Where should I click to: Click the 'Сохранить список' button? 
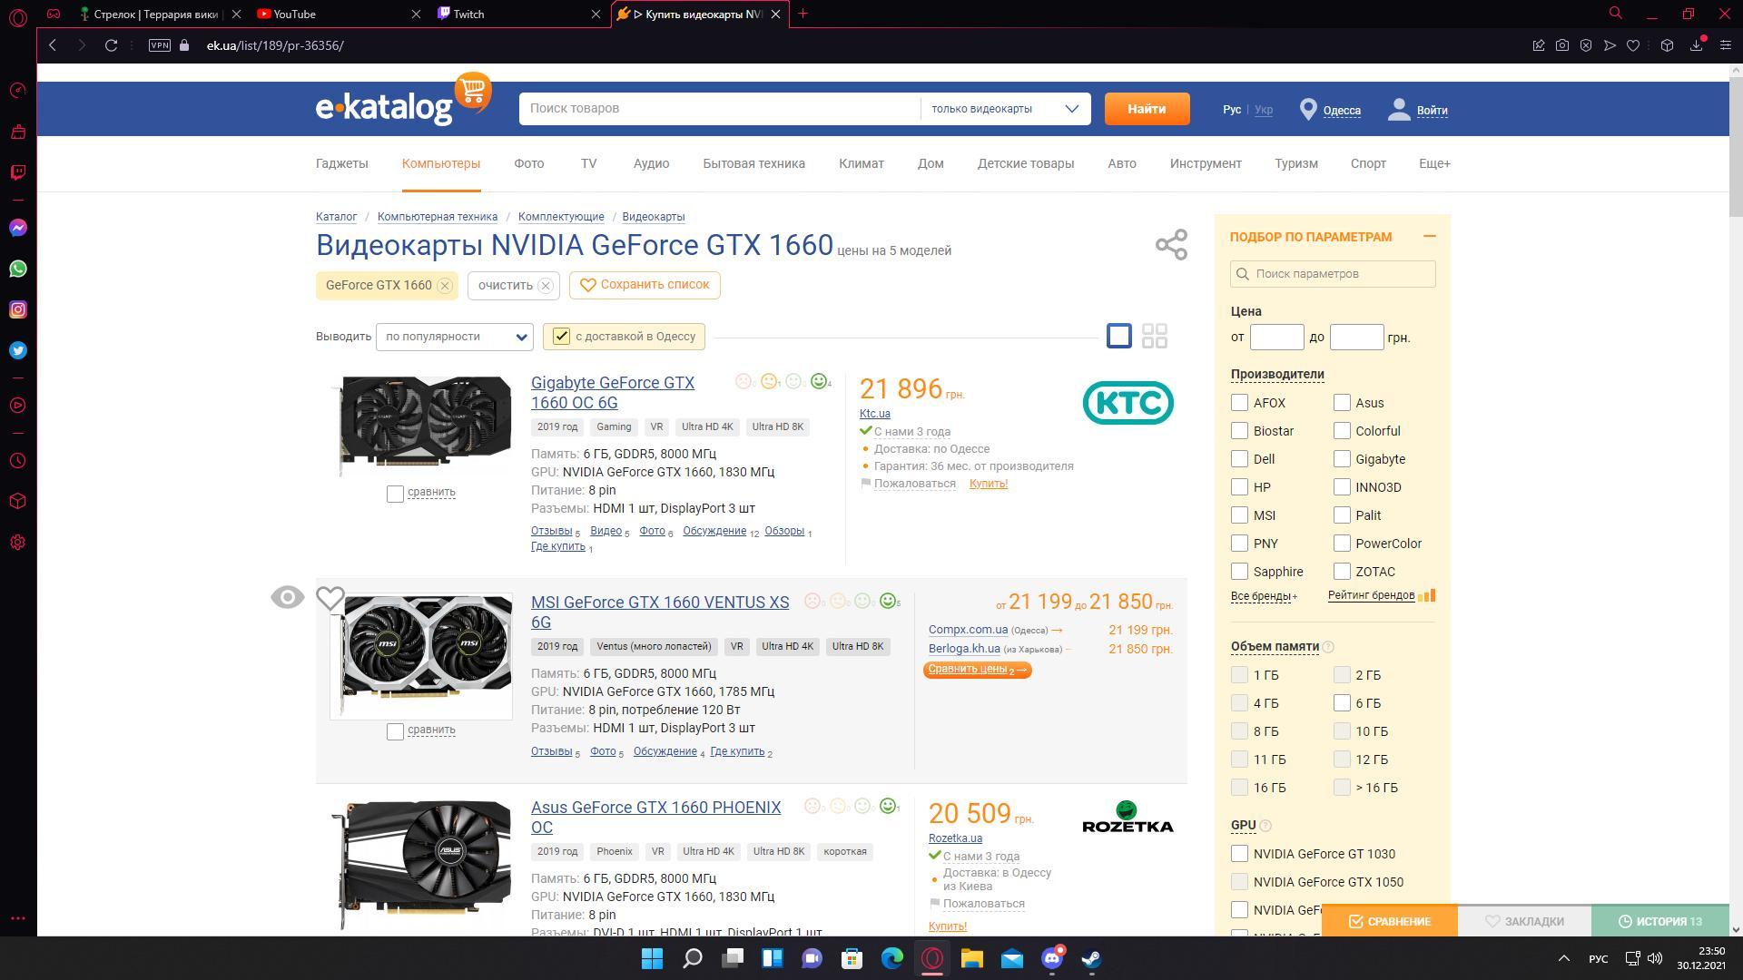pos(645,285)
